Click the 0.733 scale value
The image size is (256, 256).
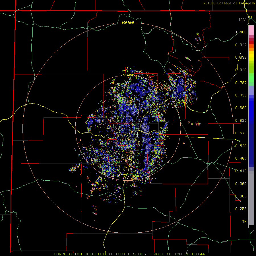coord(241,95)
